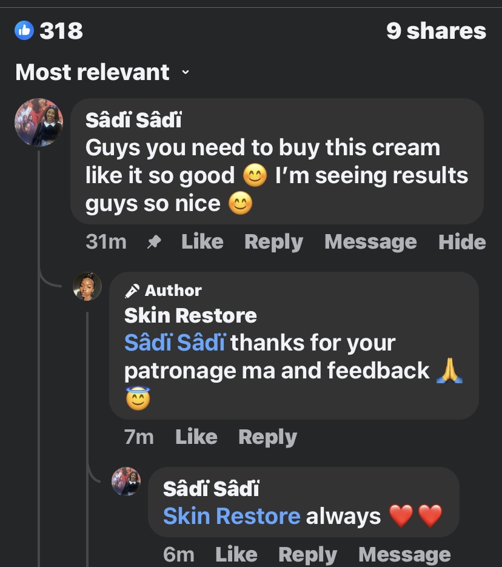502x567 pixels.
Task: Reply to Sâdï Sâdï's top comment
Action: [x=273, y=242]
